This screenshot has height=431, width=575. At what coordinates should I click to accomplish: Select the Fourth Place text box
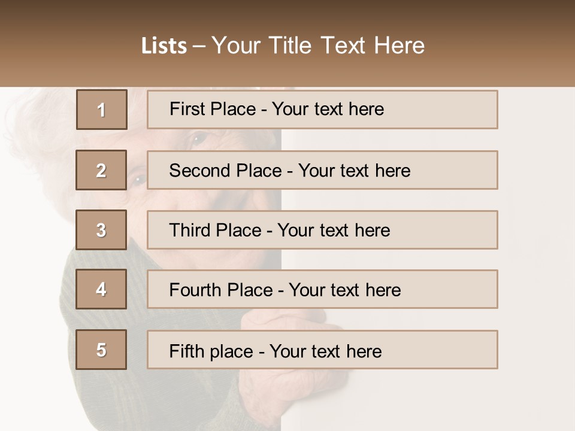point(322,290)
